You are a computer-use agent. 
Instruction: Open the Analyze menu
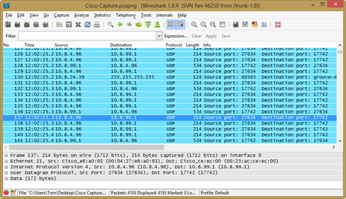[x=82, y=15]
